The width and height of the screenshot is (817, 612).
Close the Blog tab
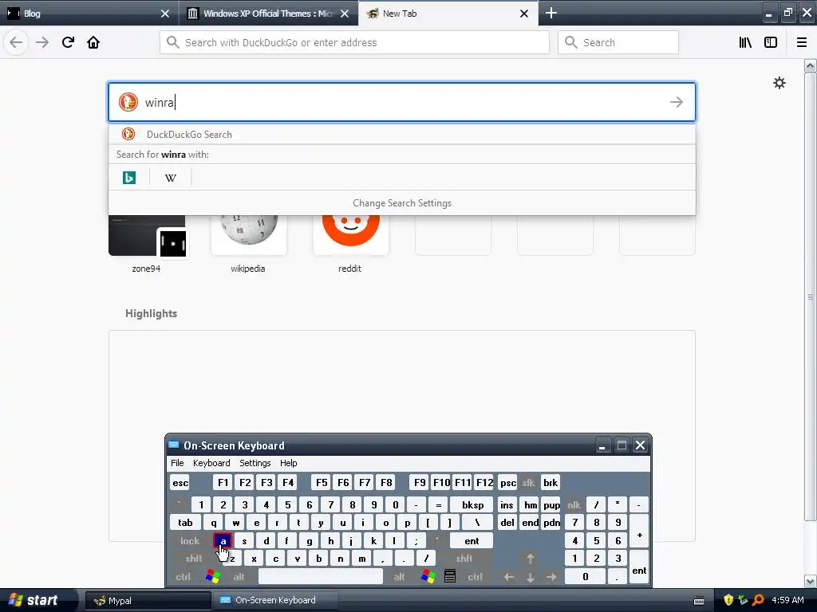click(x=165, y=14)
